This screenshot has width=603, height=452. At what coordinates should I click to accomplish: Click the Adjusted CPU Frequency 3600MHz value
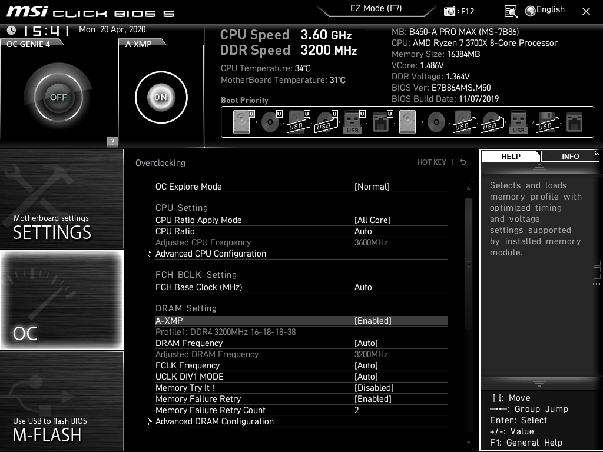tap(371, 242)
